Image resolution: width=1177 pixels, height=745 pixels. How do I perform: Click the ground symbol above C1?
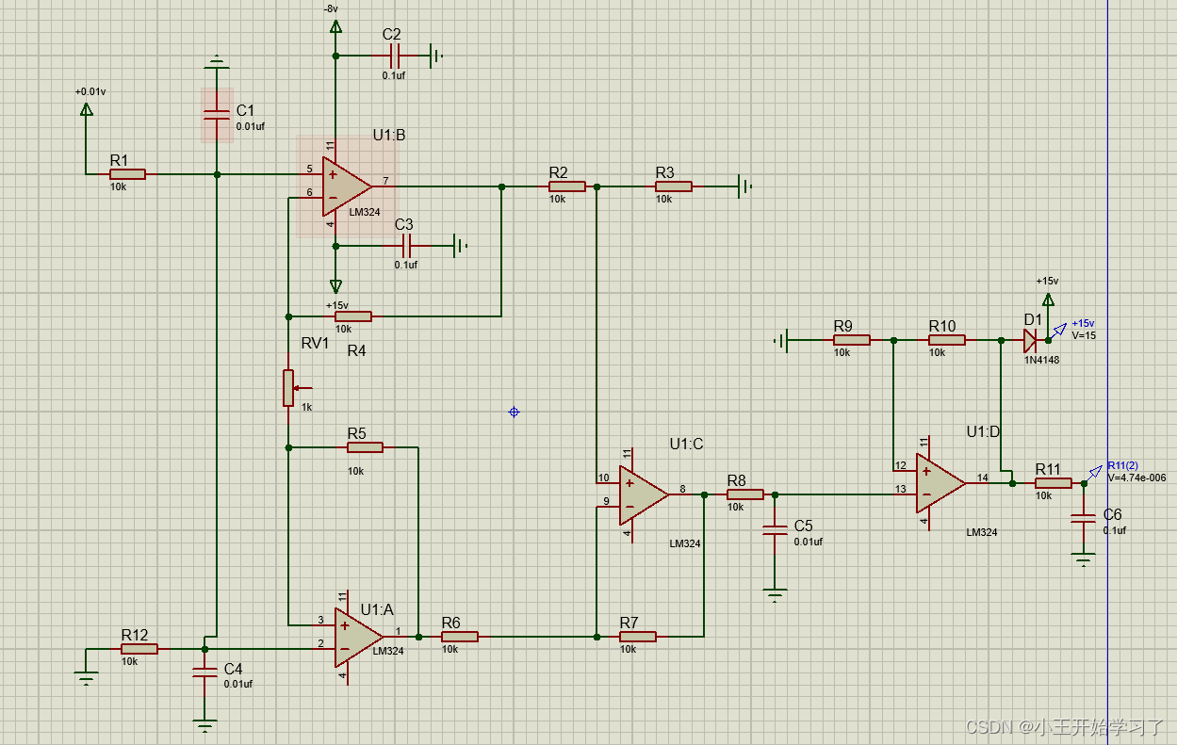coord(217,62)
